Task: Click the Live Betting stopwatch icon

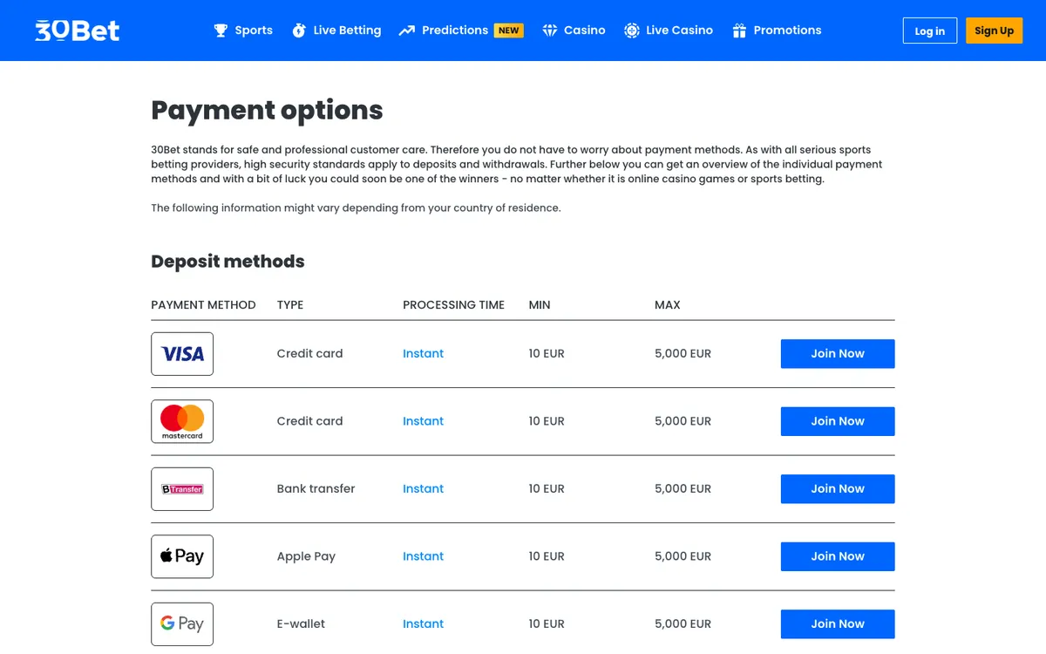Action: pyautogui.click(x=299, y=31)
